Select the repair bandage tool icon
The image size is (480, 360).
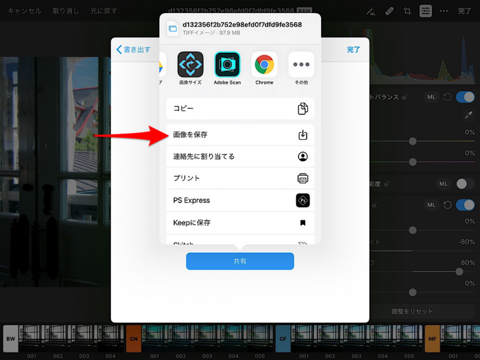(x=389, y=11)
